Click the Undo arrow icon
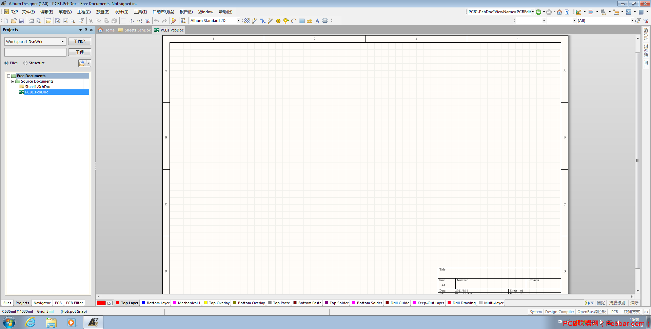The image size is (651, 329). [156, 21]
